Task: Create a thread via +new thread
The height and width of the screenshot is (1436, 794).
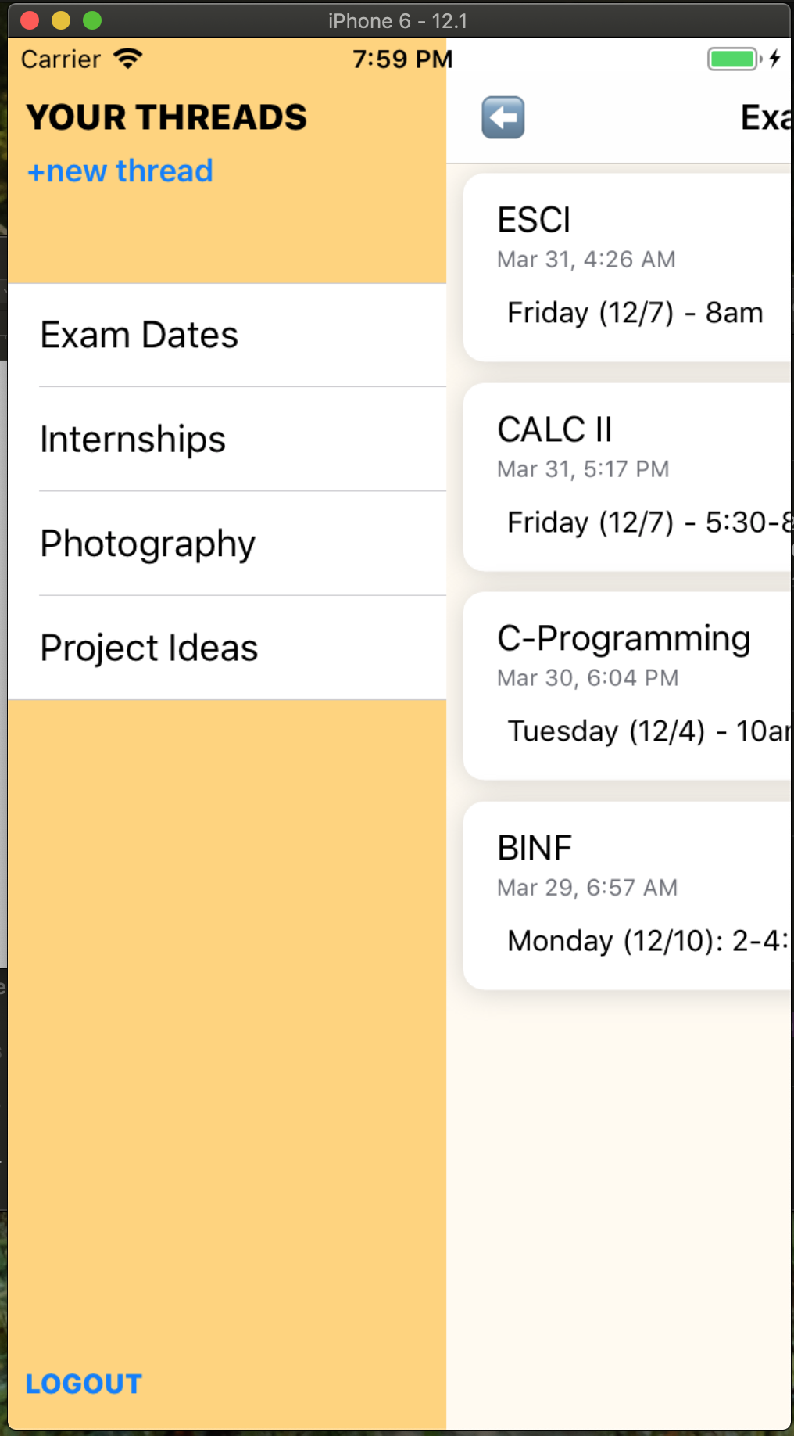Action: [x=120, y=171]
